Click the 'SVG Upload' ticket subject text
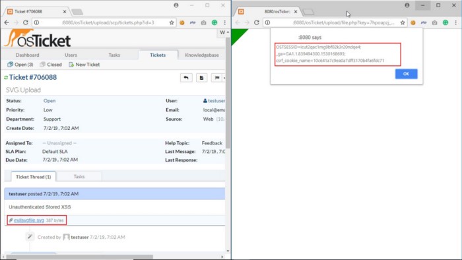The width and height of the screenshot is (462, 260). pyautogui.click(x=23, y=90)
